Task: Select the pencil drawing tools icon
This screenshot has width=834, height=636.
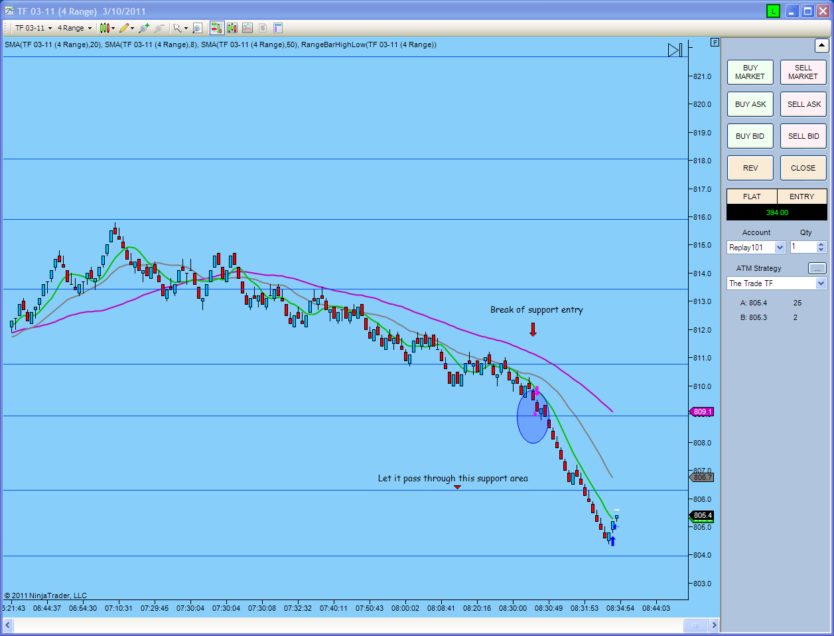Action: 124,28
